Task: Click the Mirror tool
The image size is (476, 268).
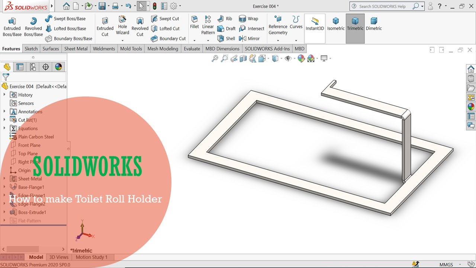Action: click(x=249, y=38)
